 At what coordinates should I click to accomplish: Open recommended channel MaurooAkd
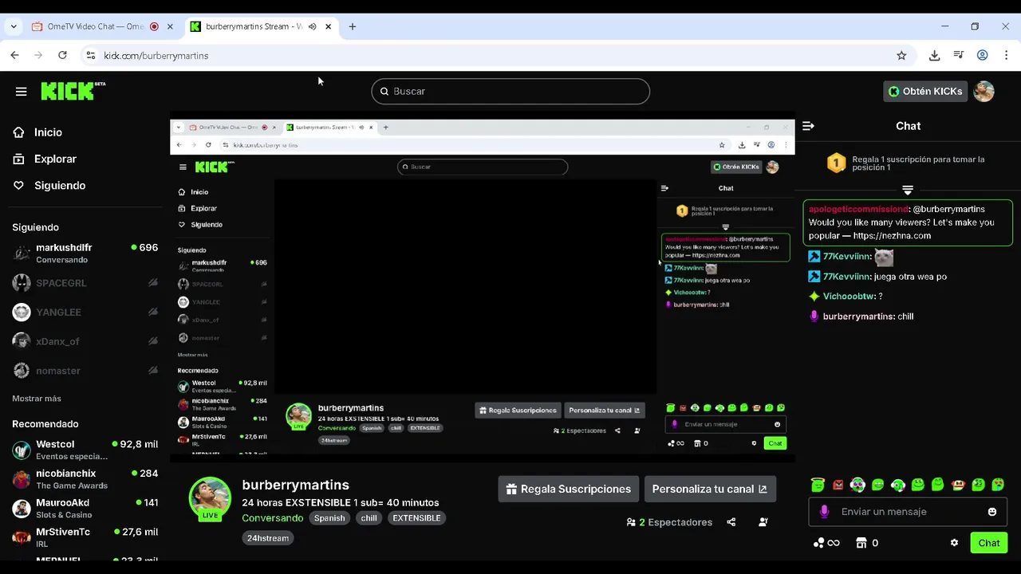click(85, 509)
